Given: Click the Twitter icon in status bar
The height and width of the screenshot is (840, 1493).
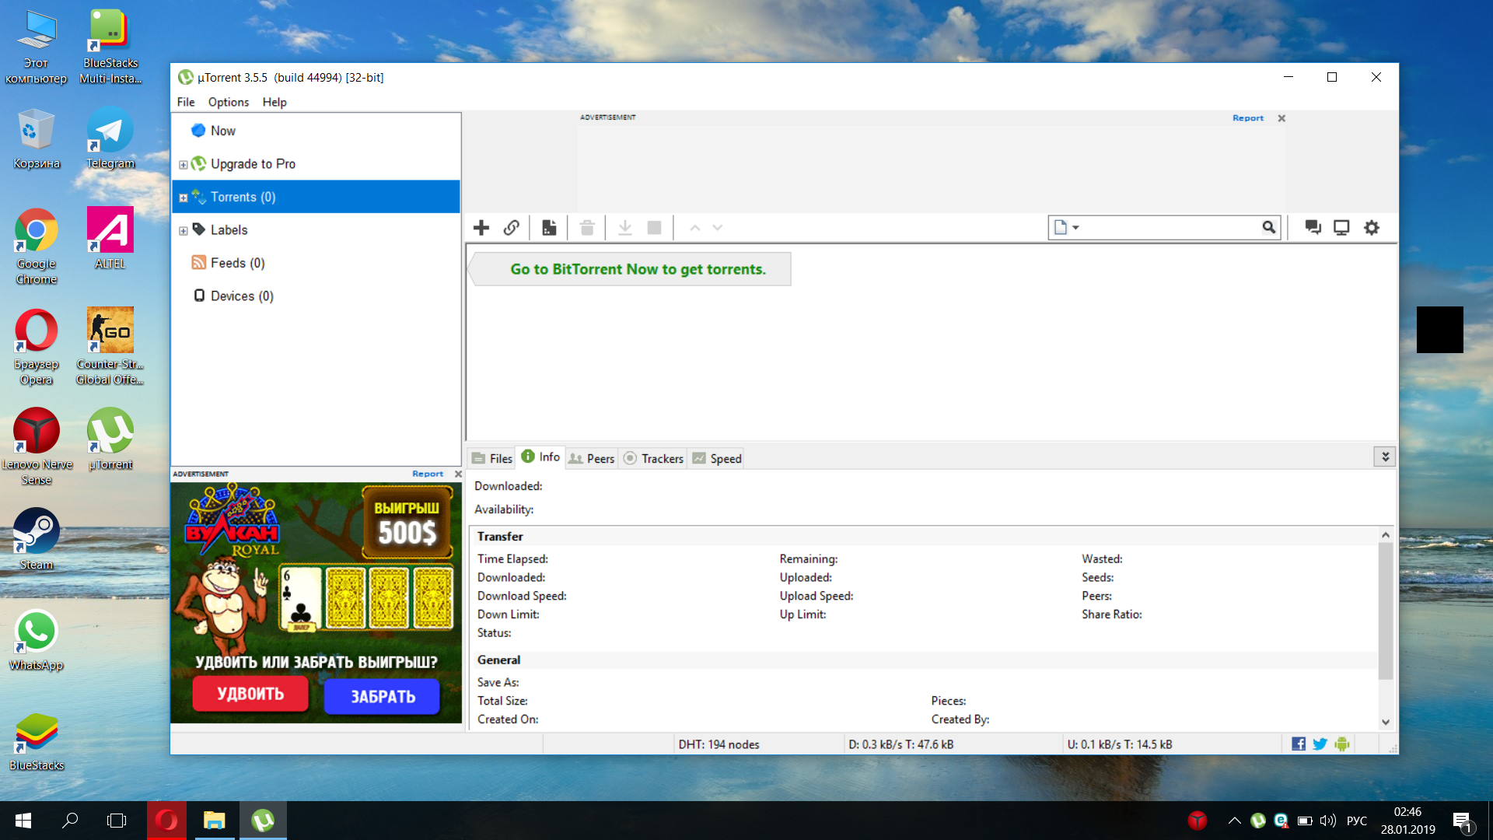Looking at the screenshot, I should tap(1320, 744).
